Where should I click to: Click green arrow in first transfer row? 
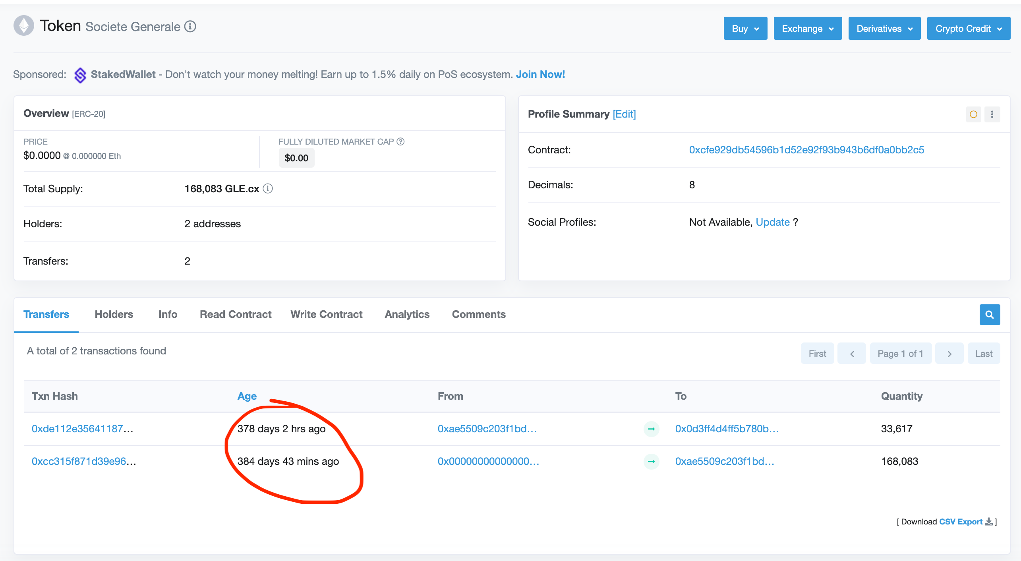[x=651, y=429]
